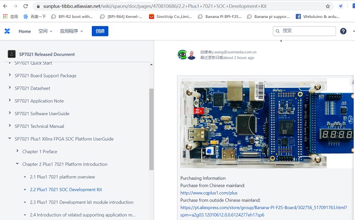Open the apps grid bookmark icon

point(5,17)
